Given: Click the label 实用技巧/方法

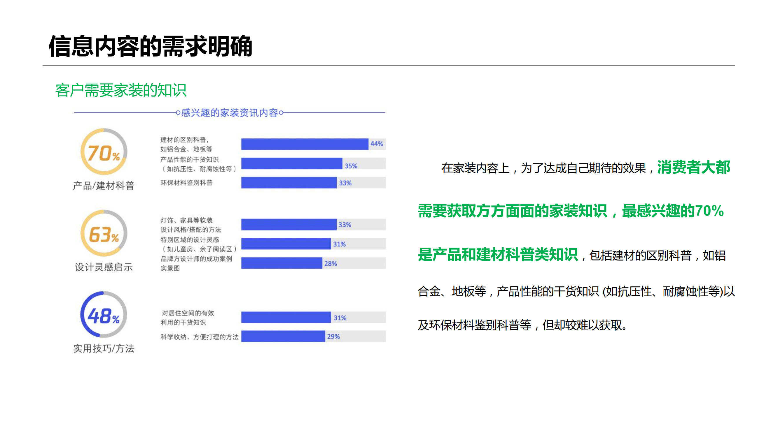Looking at the screenshot, I should [104, 348].
